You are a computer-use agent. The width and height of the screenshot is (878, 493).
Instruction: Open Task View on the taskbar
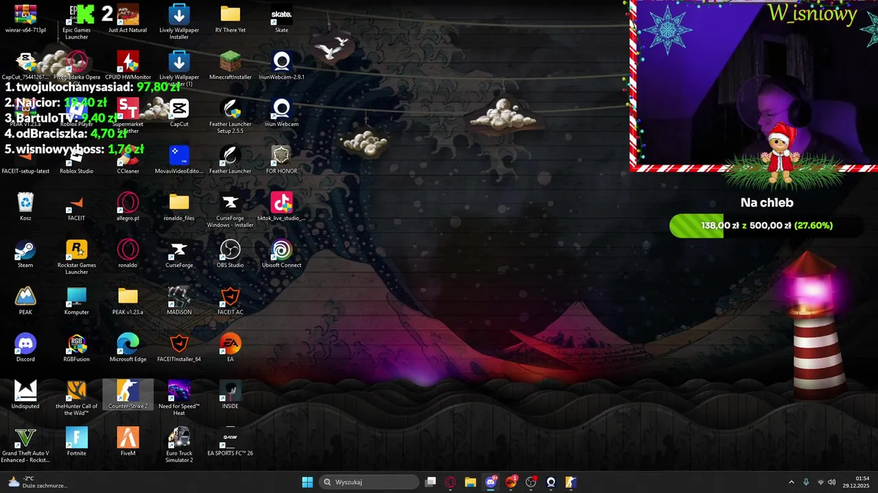click(x=430, y=482)
